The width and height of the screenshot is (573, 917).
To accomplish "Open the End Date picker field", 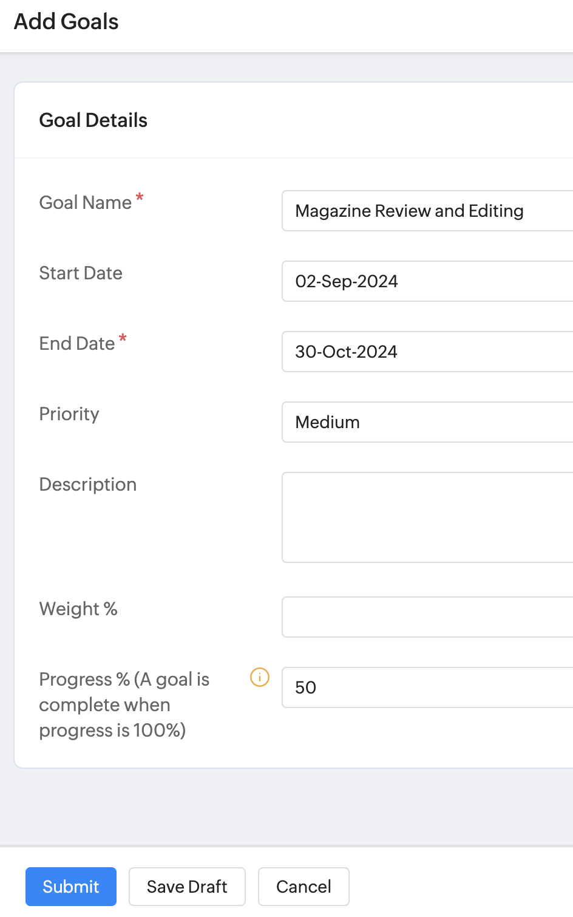I will [427, 352].
